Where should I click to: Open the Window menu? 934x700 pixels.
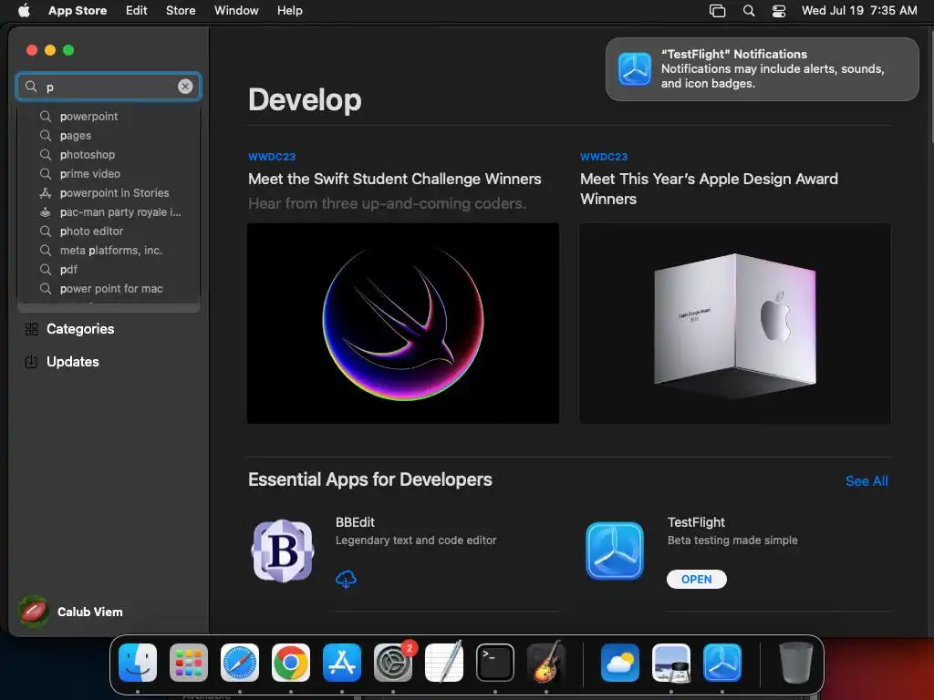point(236,10)
